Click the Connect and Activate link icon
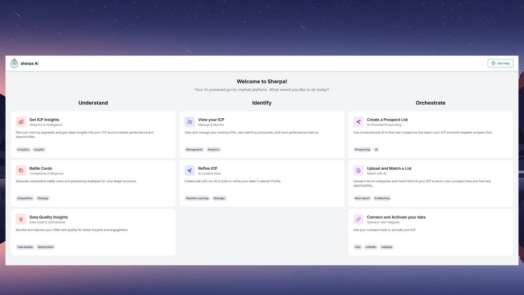 [x=358, y=219]
